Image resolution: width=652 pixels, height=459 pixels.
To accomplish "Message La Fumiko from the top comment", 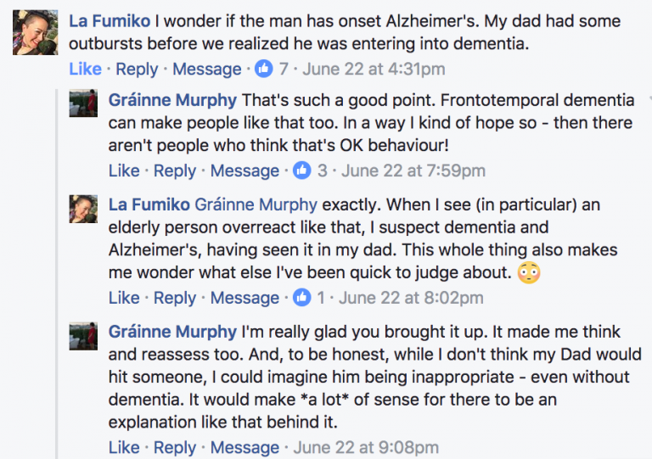I will [x=207, y=69].
